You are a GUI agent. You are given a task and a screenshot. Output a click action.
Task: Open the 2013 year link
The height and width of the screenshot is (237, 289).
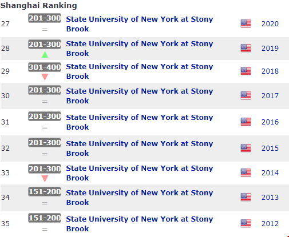click(270, 198)
